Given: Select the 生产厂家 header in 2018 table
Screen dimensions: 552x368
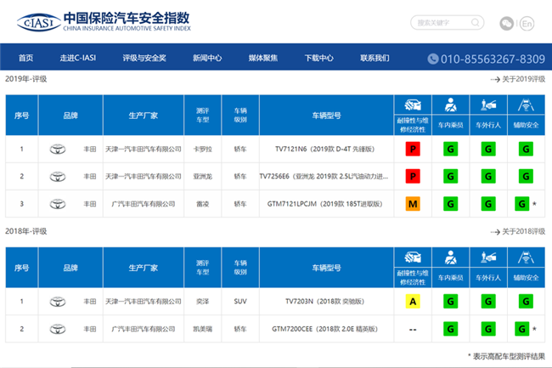Looking at the screenshot, I should pos(144,268).
